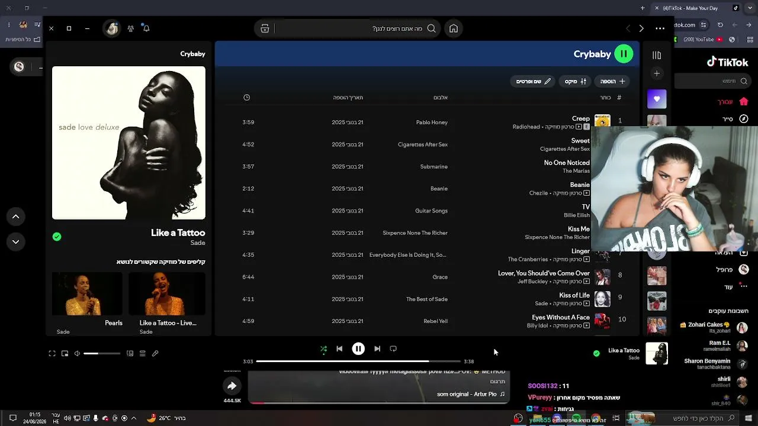Select the track No One Noticed
Image resolution: width=758 pixels, height=426 pixels.
coord(567,163)
